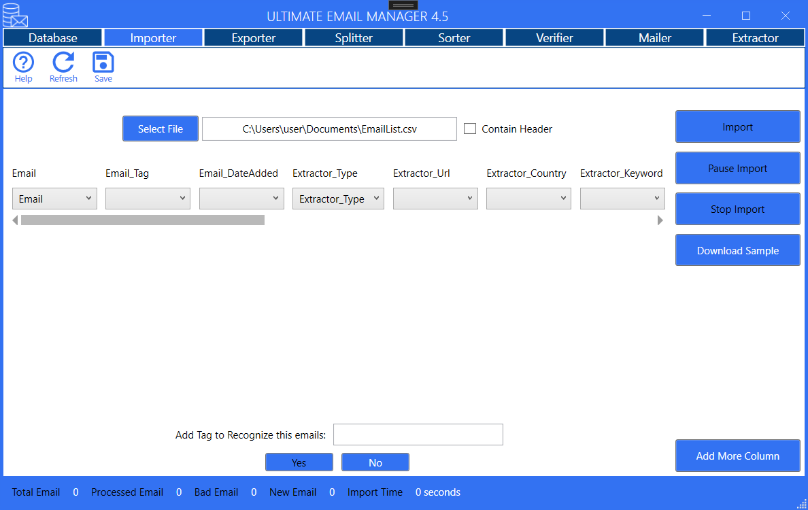Viewport: 808px width, 510px height.
Task: Click the Refresh icon
Action: point(63,66)
